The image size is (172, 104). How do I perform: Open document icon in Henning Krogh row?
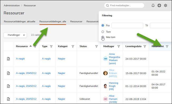click(8, 86)
